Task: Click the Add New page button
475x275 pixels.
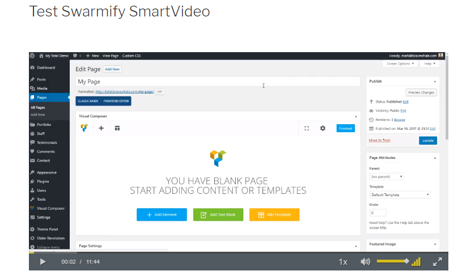Action: point(112,69)
